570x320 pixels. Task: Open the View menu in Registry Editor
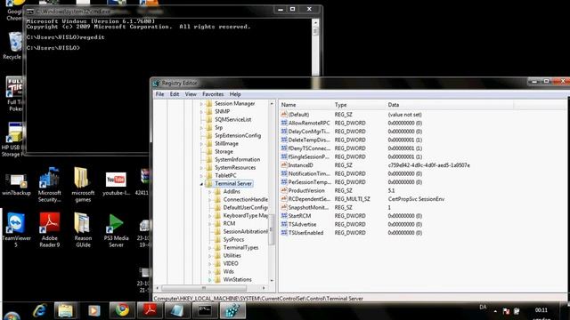pos(191,94)
